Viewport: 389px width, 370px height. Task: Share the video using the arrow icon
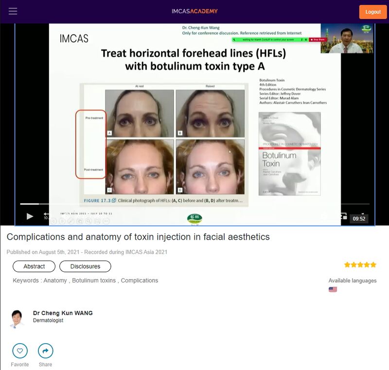click(x=45, y=351)
